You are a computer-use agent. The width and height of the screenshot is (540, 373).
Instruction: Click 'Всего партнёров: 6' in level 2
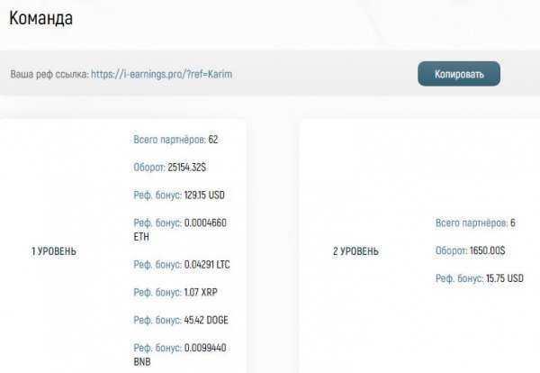click(x=475, y=223)
